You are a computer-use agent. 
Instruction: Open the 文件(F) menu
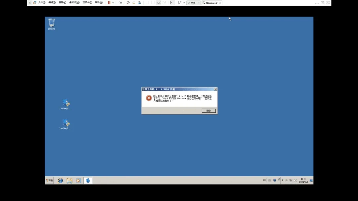(42, 3)
